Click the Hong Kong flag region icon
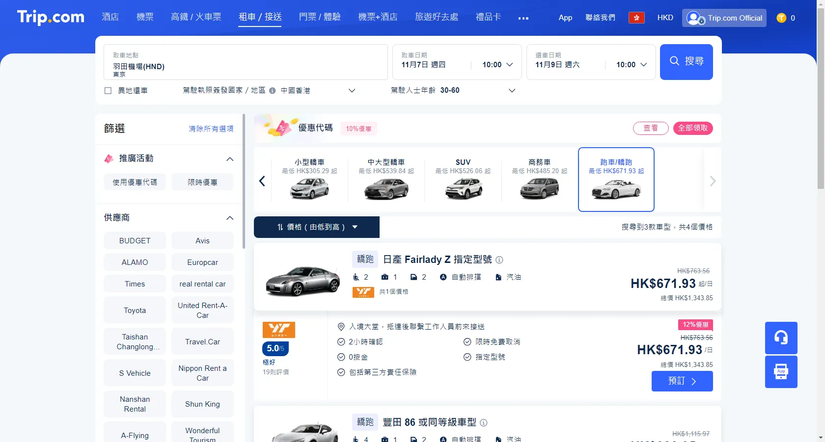 (x=636, y=18)
